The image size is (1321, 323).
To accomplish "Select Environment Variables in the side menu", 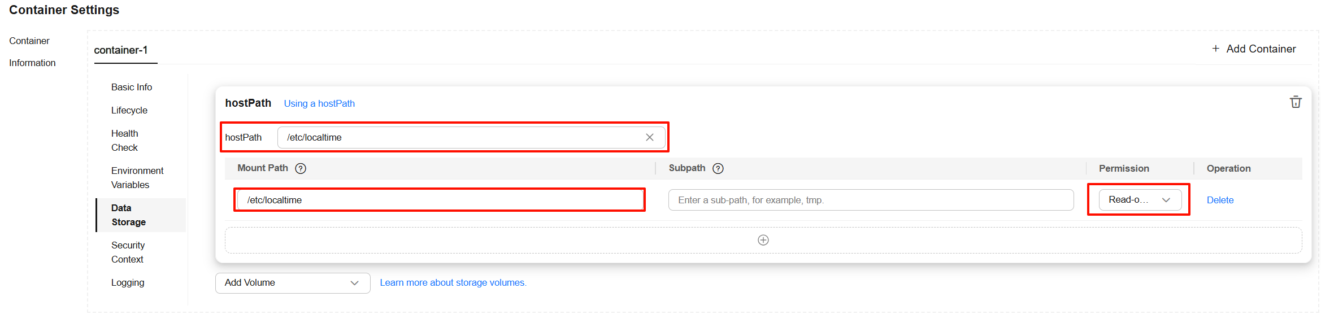I will pos(137,177).
